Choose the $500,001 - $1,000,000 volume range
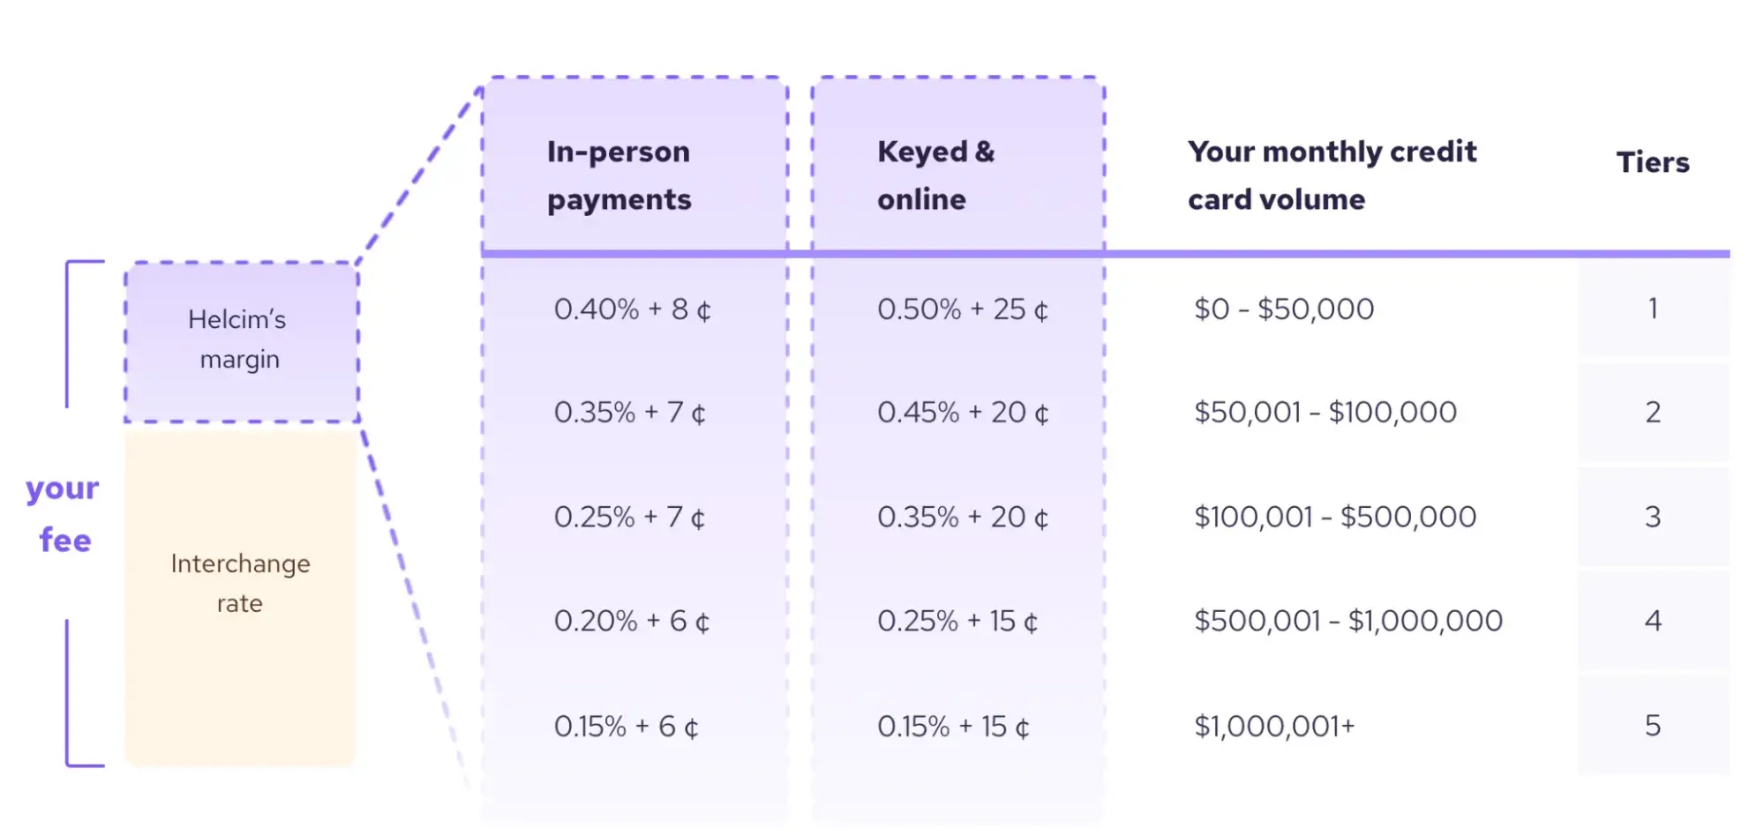 pyautogui.click(x=1347, y=622)
